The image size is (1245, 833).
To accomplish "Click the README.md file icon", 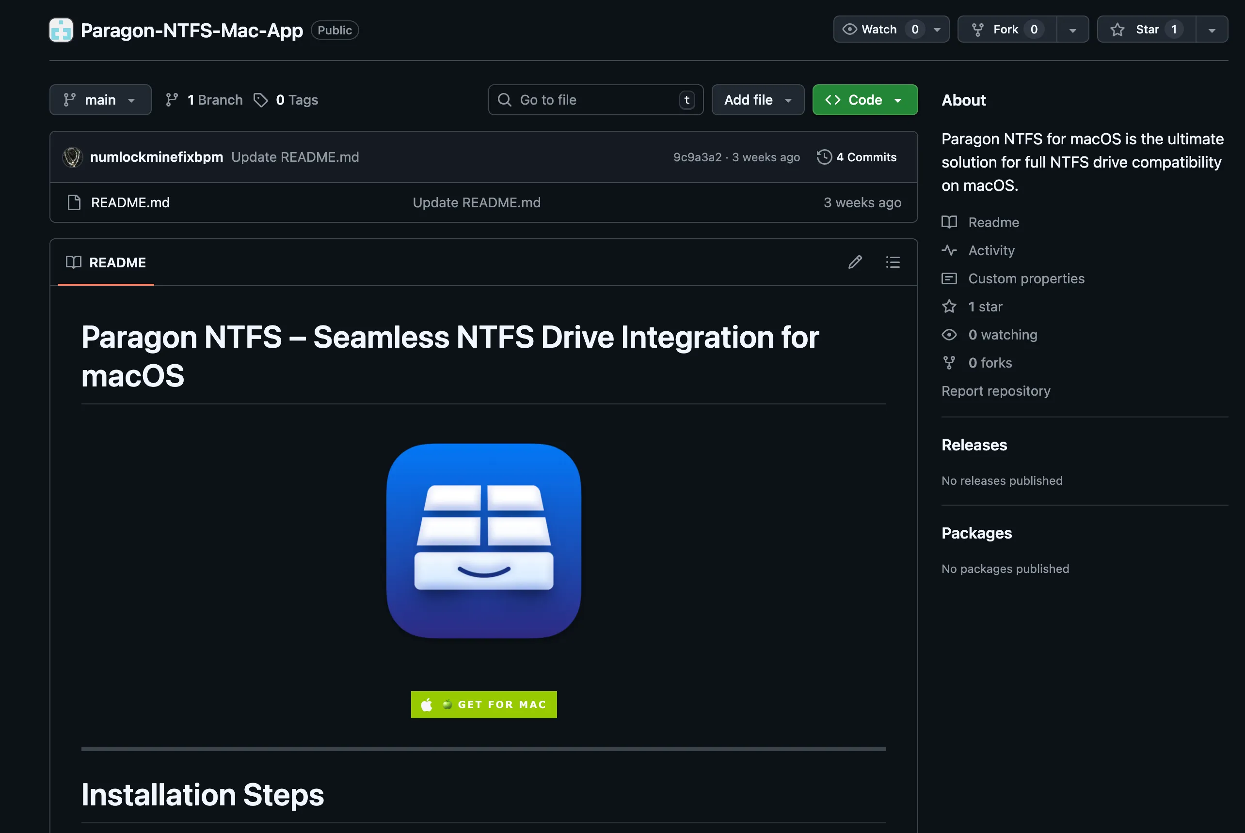I will [x=74, y=202].
